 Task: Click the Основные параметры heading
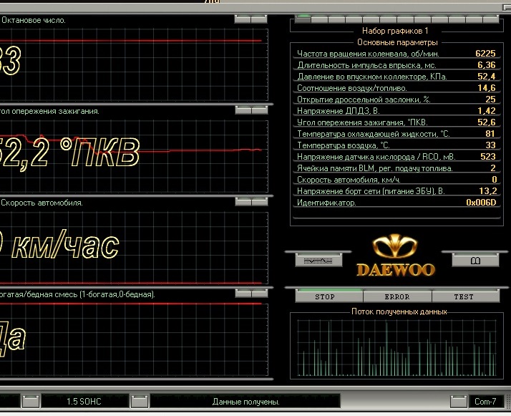click(397, 42)
